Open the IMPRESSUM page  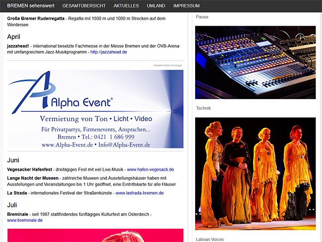[186, 6]
